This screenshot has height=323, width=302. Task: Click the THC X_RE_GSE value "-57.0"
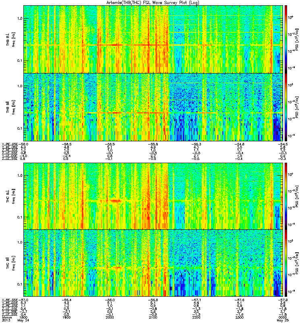(x=23, y=300)
